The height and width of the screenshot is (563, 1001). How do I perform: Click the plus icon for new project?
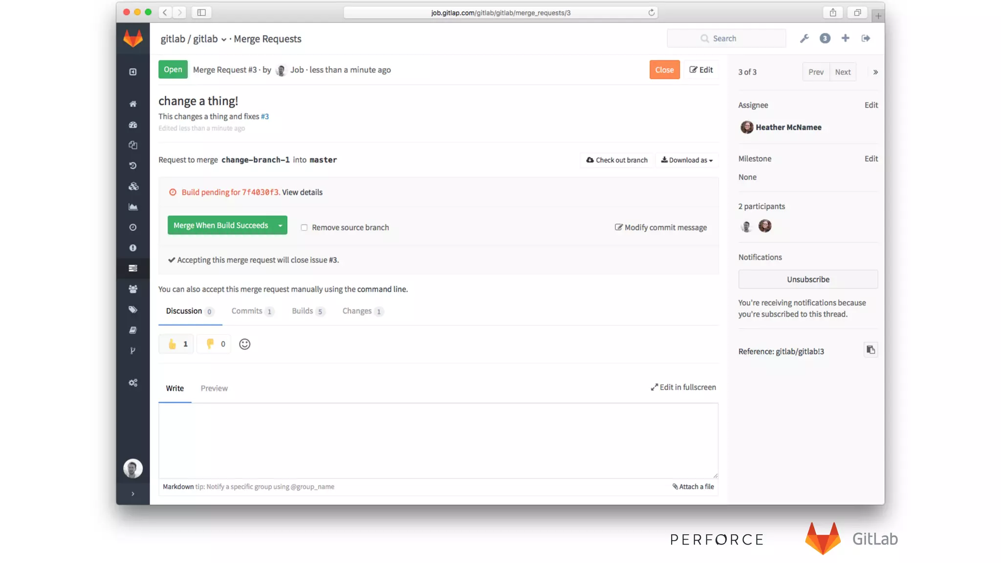coord(845,38)
